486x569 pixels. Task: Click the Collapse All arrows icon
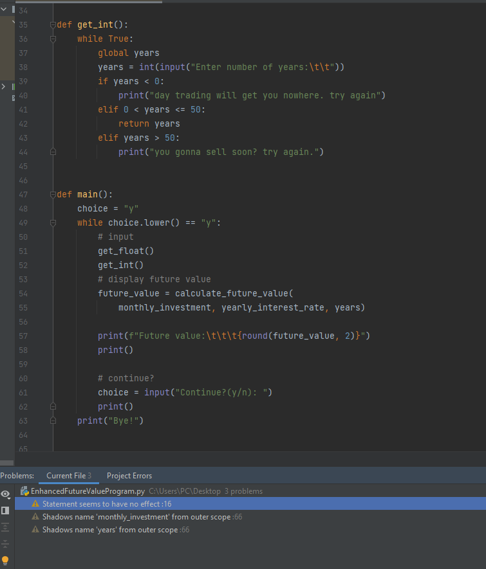click(5, 543)
